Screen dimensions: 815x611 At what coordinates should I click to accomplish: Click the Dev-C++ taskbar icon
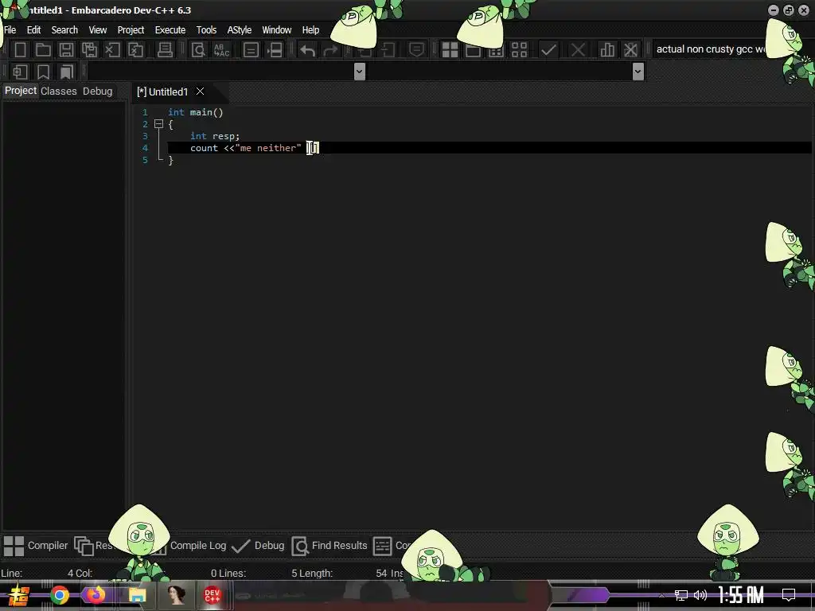click(212, 595)
